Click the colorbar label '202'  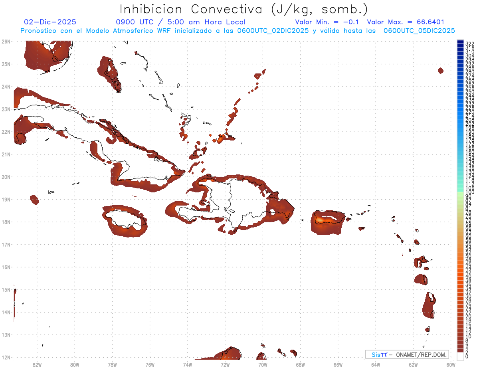[x=470, y=124]
